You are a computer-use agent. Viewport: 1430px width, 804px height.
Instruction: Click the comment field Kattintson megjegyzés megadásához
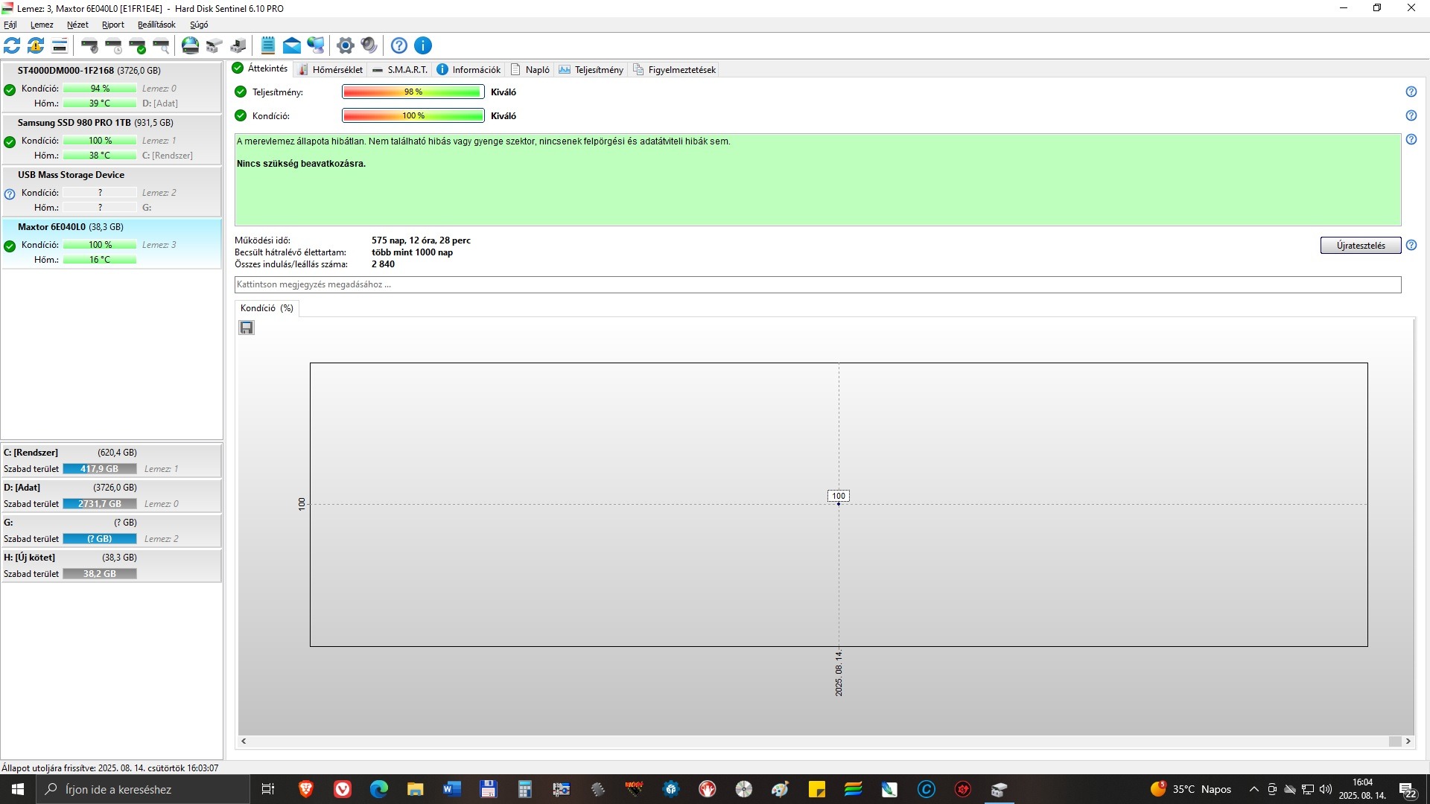click(817, 284)
